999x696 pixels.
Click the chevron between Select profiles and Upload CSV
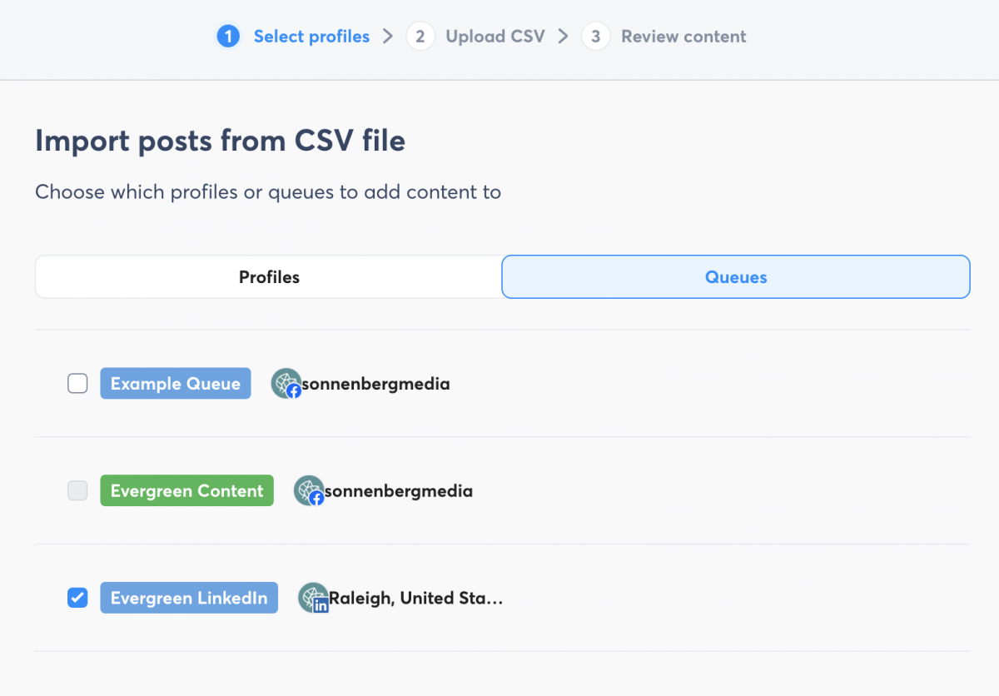pyautogui.click(x=387, y=36)
